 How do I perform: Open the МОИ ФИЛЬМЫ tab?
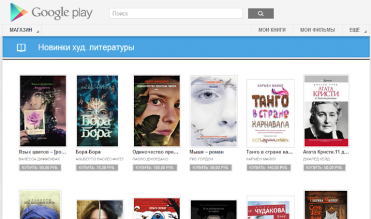coord(318,30)
